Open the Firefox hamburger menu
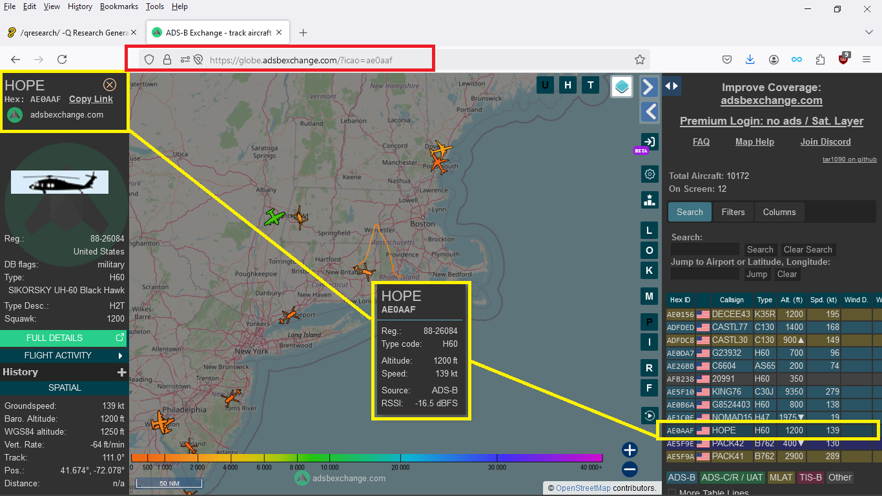The height and width of the screenshot is (496, 882). pyautogui.click(x=867, y=59)
